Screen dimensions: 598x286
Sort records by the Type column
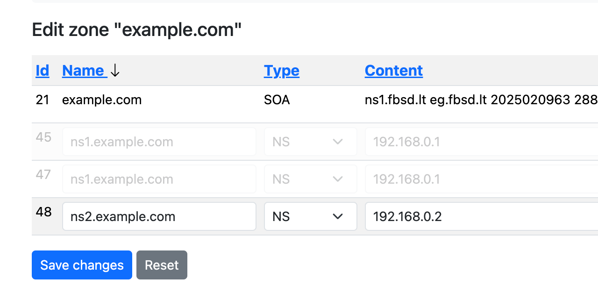[x=281, y=70]
